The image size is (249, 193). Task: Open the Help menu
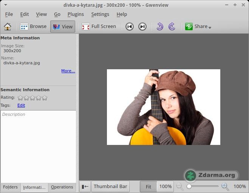[122, 14]
